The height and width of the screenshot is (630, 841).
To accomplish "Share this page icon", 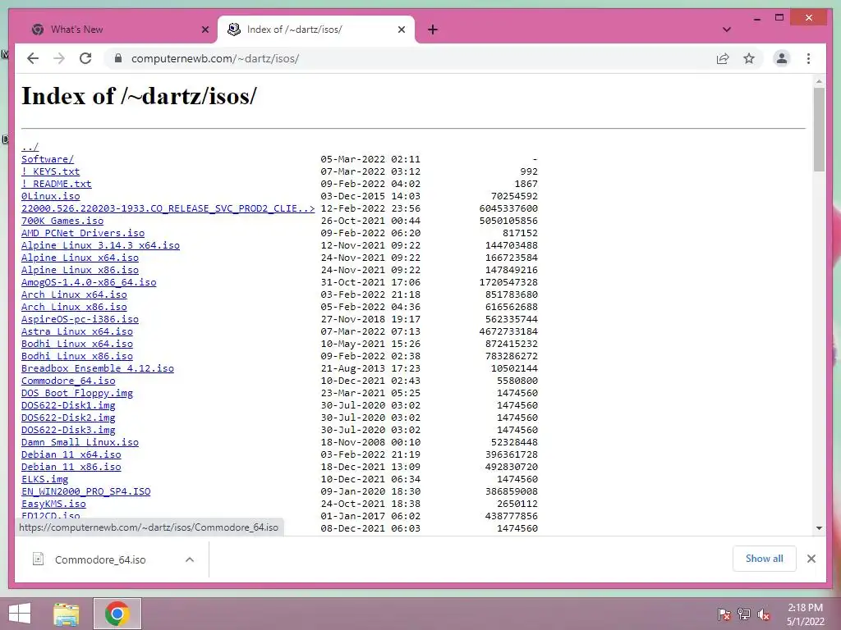I will pos(723,58).
